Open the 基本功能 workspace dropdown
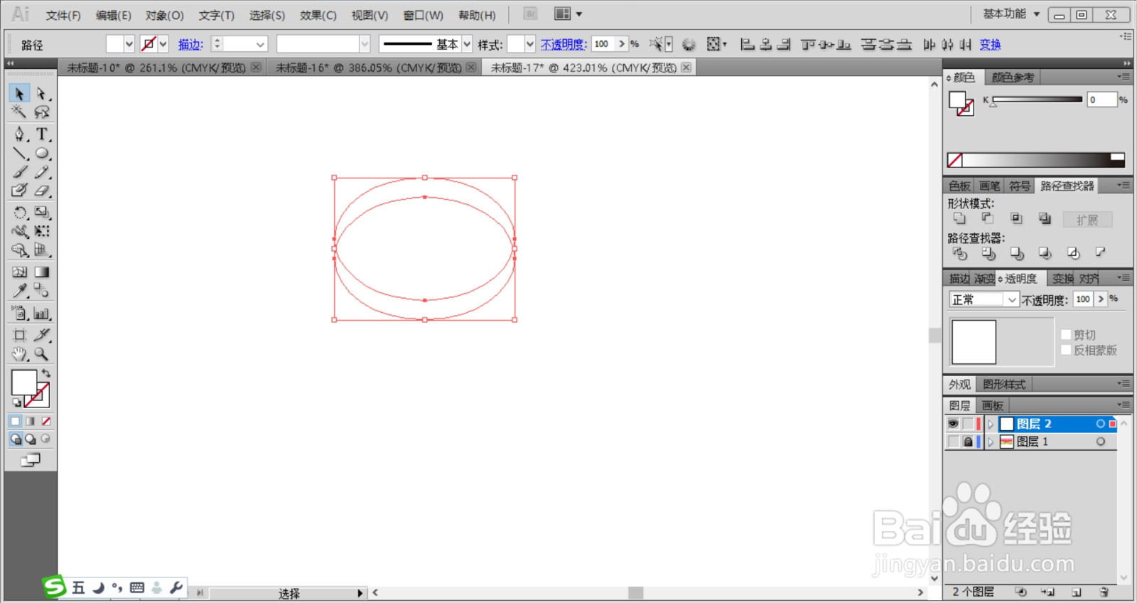The width and height of the screenshot is (1137, 603). pos(1011,14)
